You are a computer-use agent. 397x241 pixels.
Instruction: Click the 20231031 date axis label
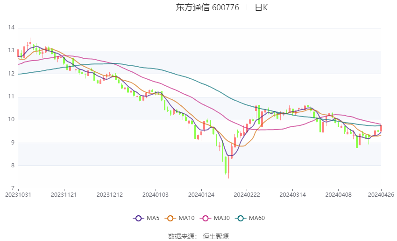click(x=18, y=194)
